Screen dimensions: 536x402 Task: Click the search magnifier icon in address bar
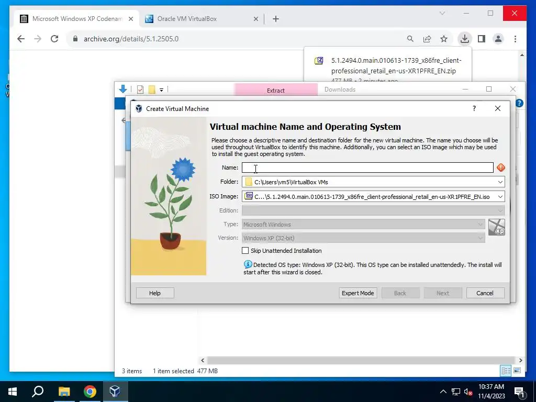tap(410, 39)
